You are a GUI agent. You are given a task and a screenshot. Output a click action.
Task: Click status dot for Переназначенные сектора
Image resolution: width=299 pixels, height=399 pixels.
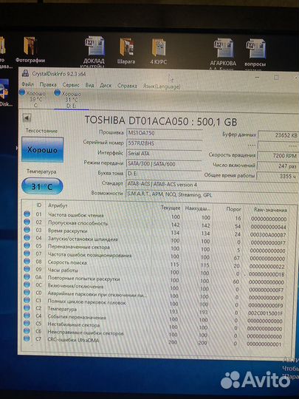(27, 245)
